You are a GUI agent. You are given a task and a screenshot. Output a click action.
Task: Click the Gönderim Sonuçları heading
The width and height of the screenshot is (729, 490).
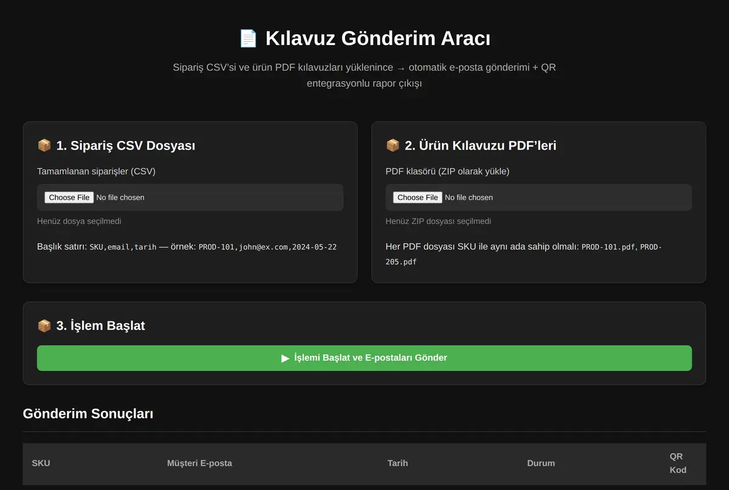click(88, 414)
